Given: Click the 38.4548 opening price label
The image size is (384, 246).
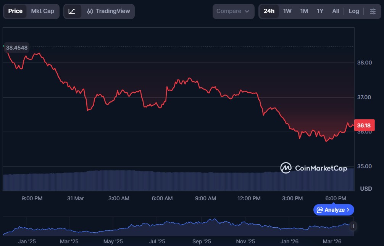Looking at the screenshot, I should [x=16, y=48].
